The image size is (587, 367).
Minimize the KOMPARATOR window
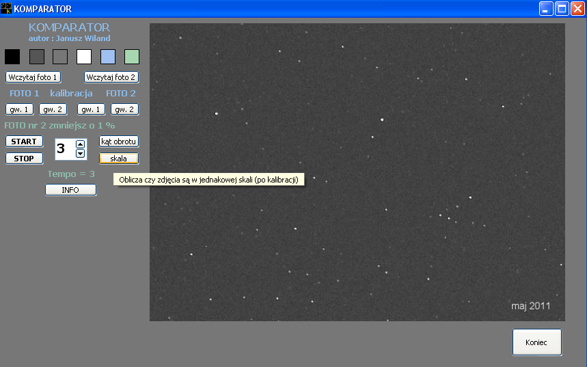coord(546,9)
